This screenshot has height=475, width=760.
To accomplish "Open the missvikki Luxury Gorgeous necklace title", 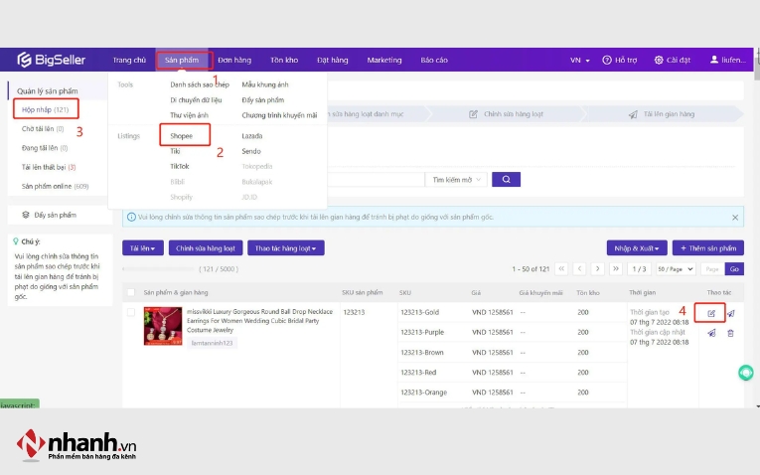I will (x=260, y=320).
